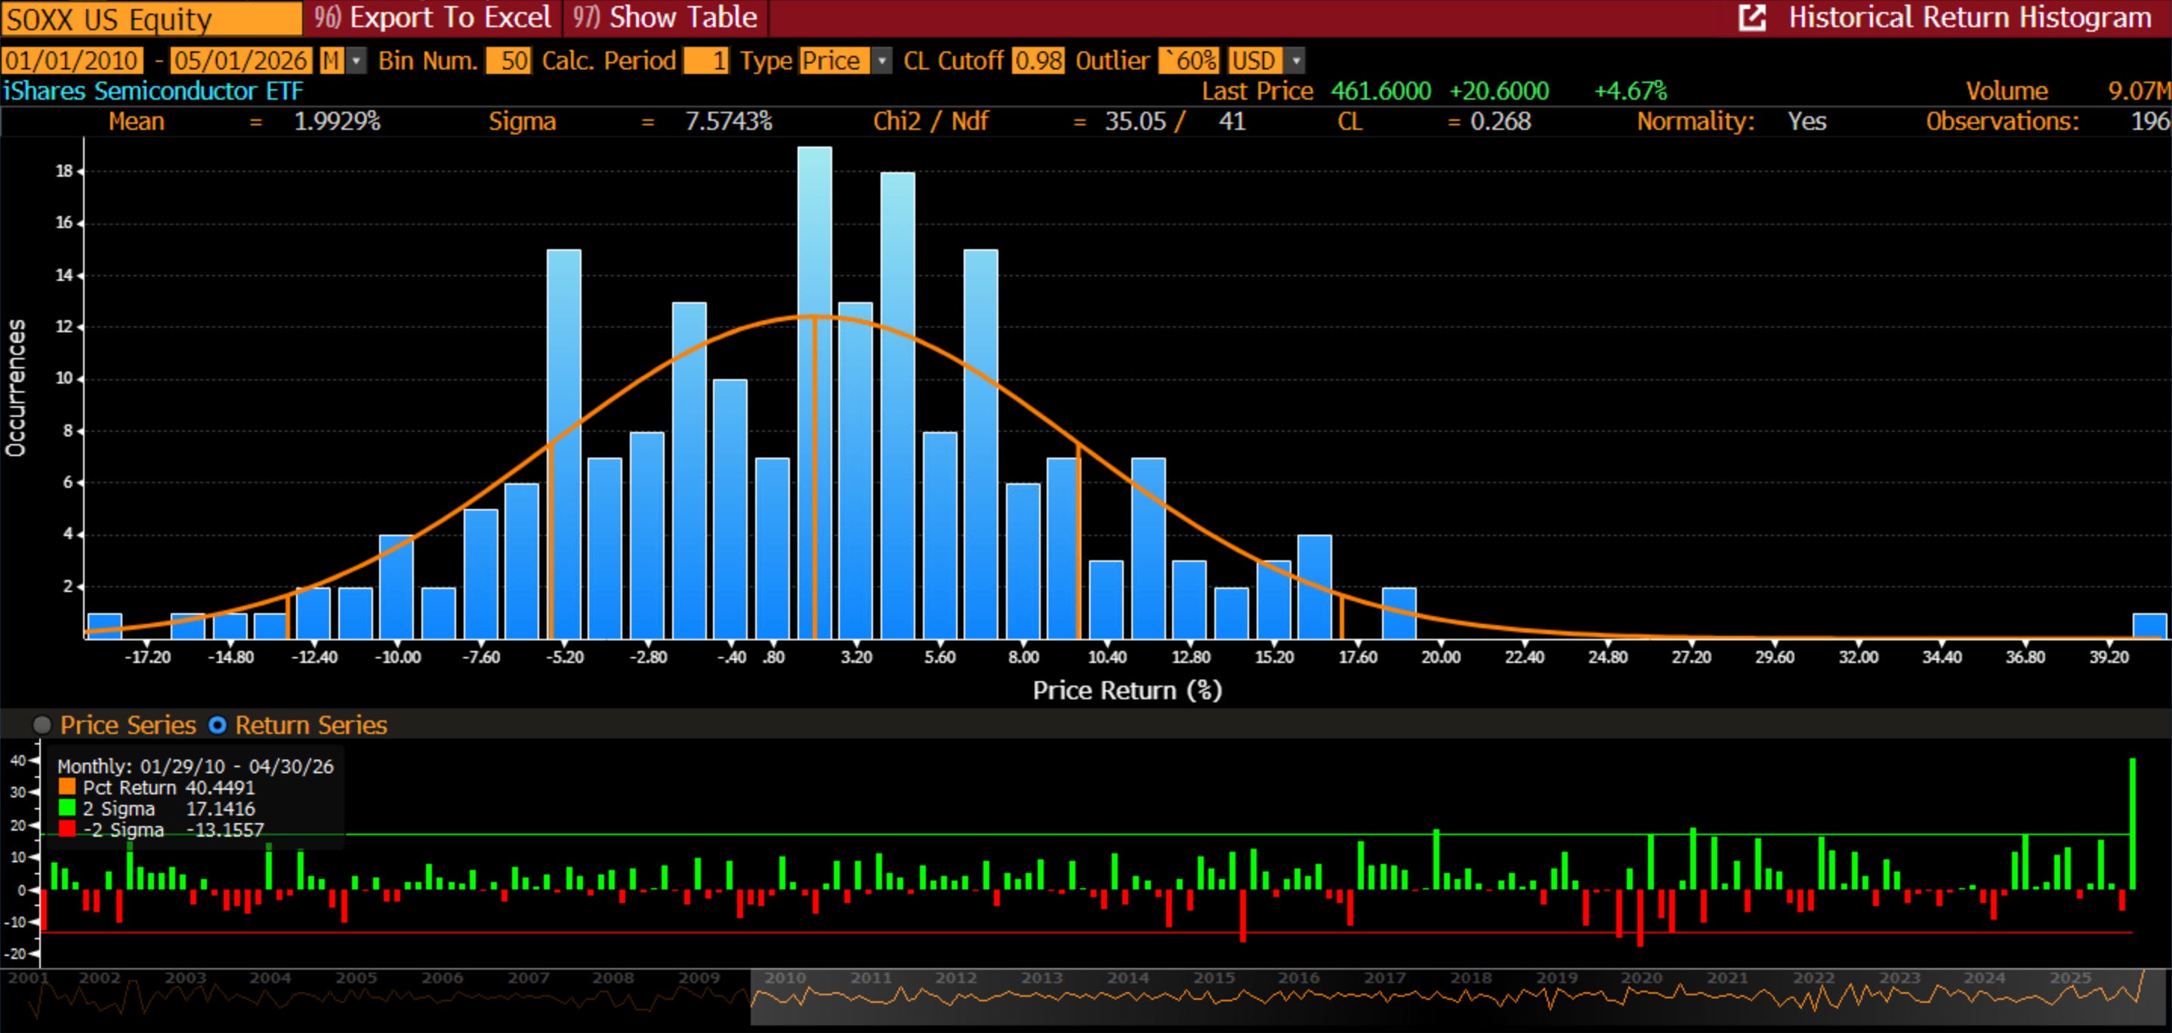Click Export To Excel

click(433, 17)
